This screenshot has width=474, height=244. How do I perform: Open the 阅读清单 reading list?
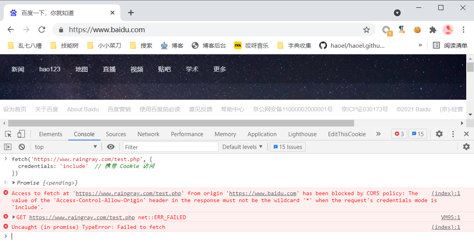pyautogui.click(x=450, y=45)
